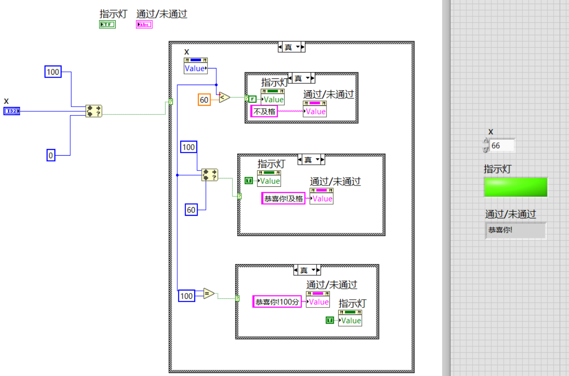Go to next case of outer case structure
Screen dimensions: 569x376
click(303, 47)
